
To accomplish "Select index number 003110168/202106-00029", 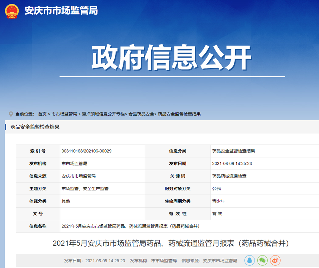I will pos(87,151).
